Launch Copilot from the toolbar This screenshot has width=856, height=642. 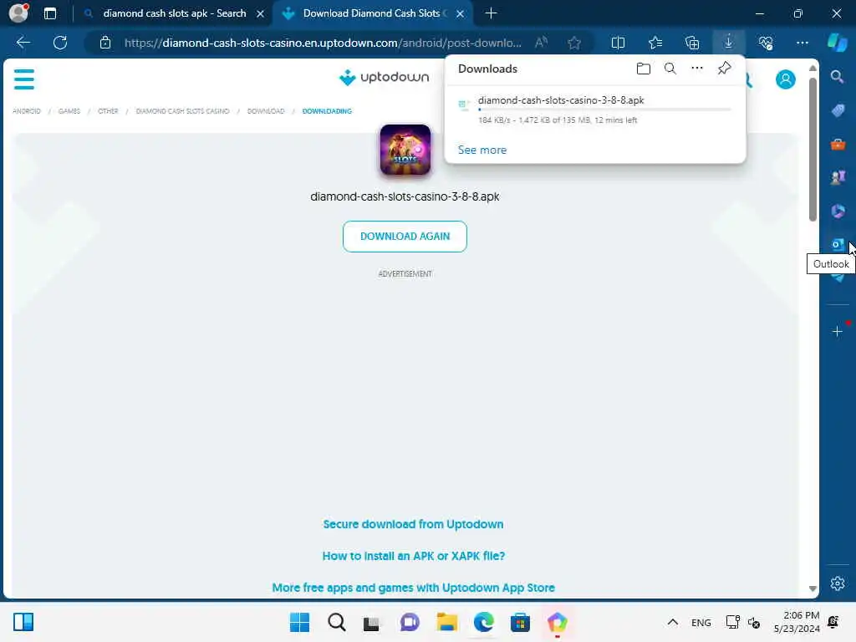[x=837, y=43]
